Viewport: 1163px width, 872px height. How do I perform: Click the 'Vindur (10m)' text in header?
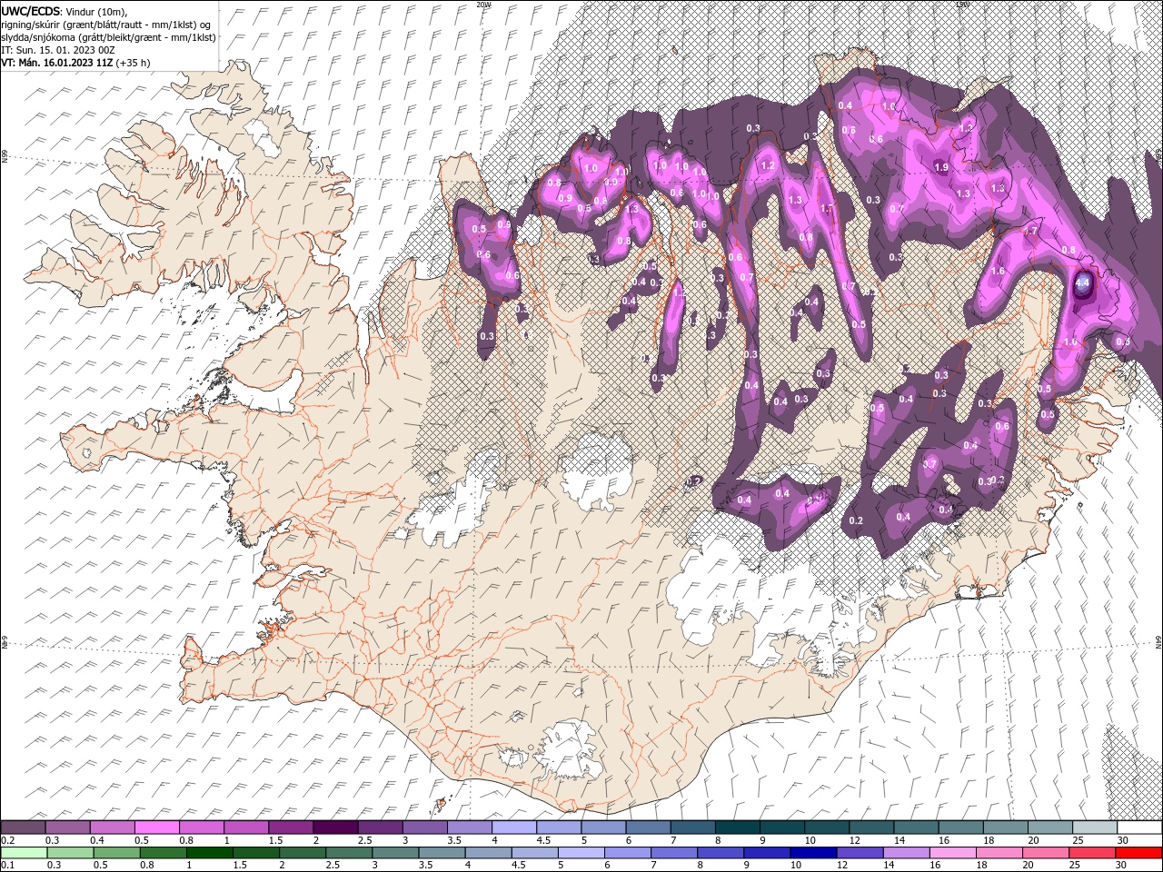(97, 10)
